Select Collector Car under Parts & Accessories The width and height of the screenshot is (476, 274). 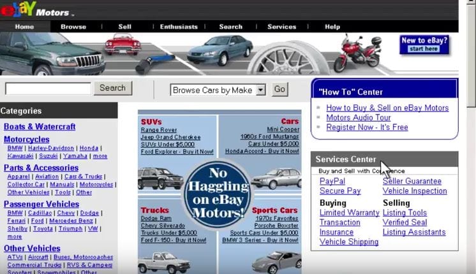[26, 185]
